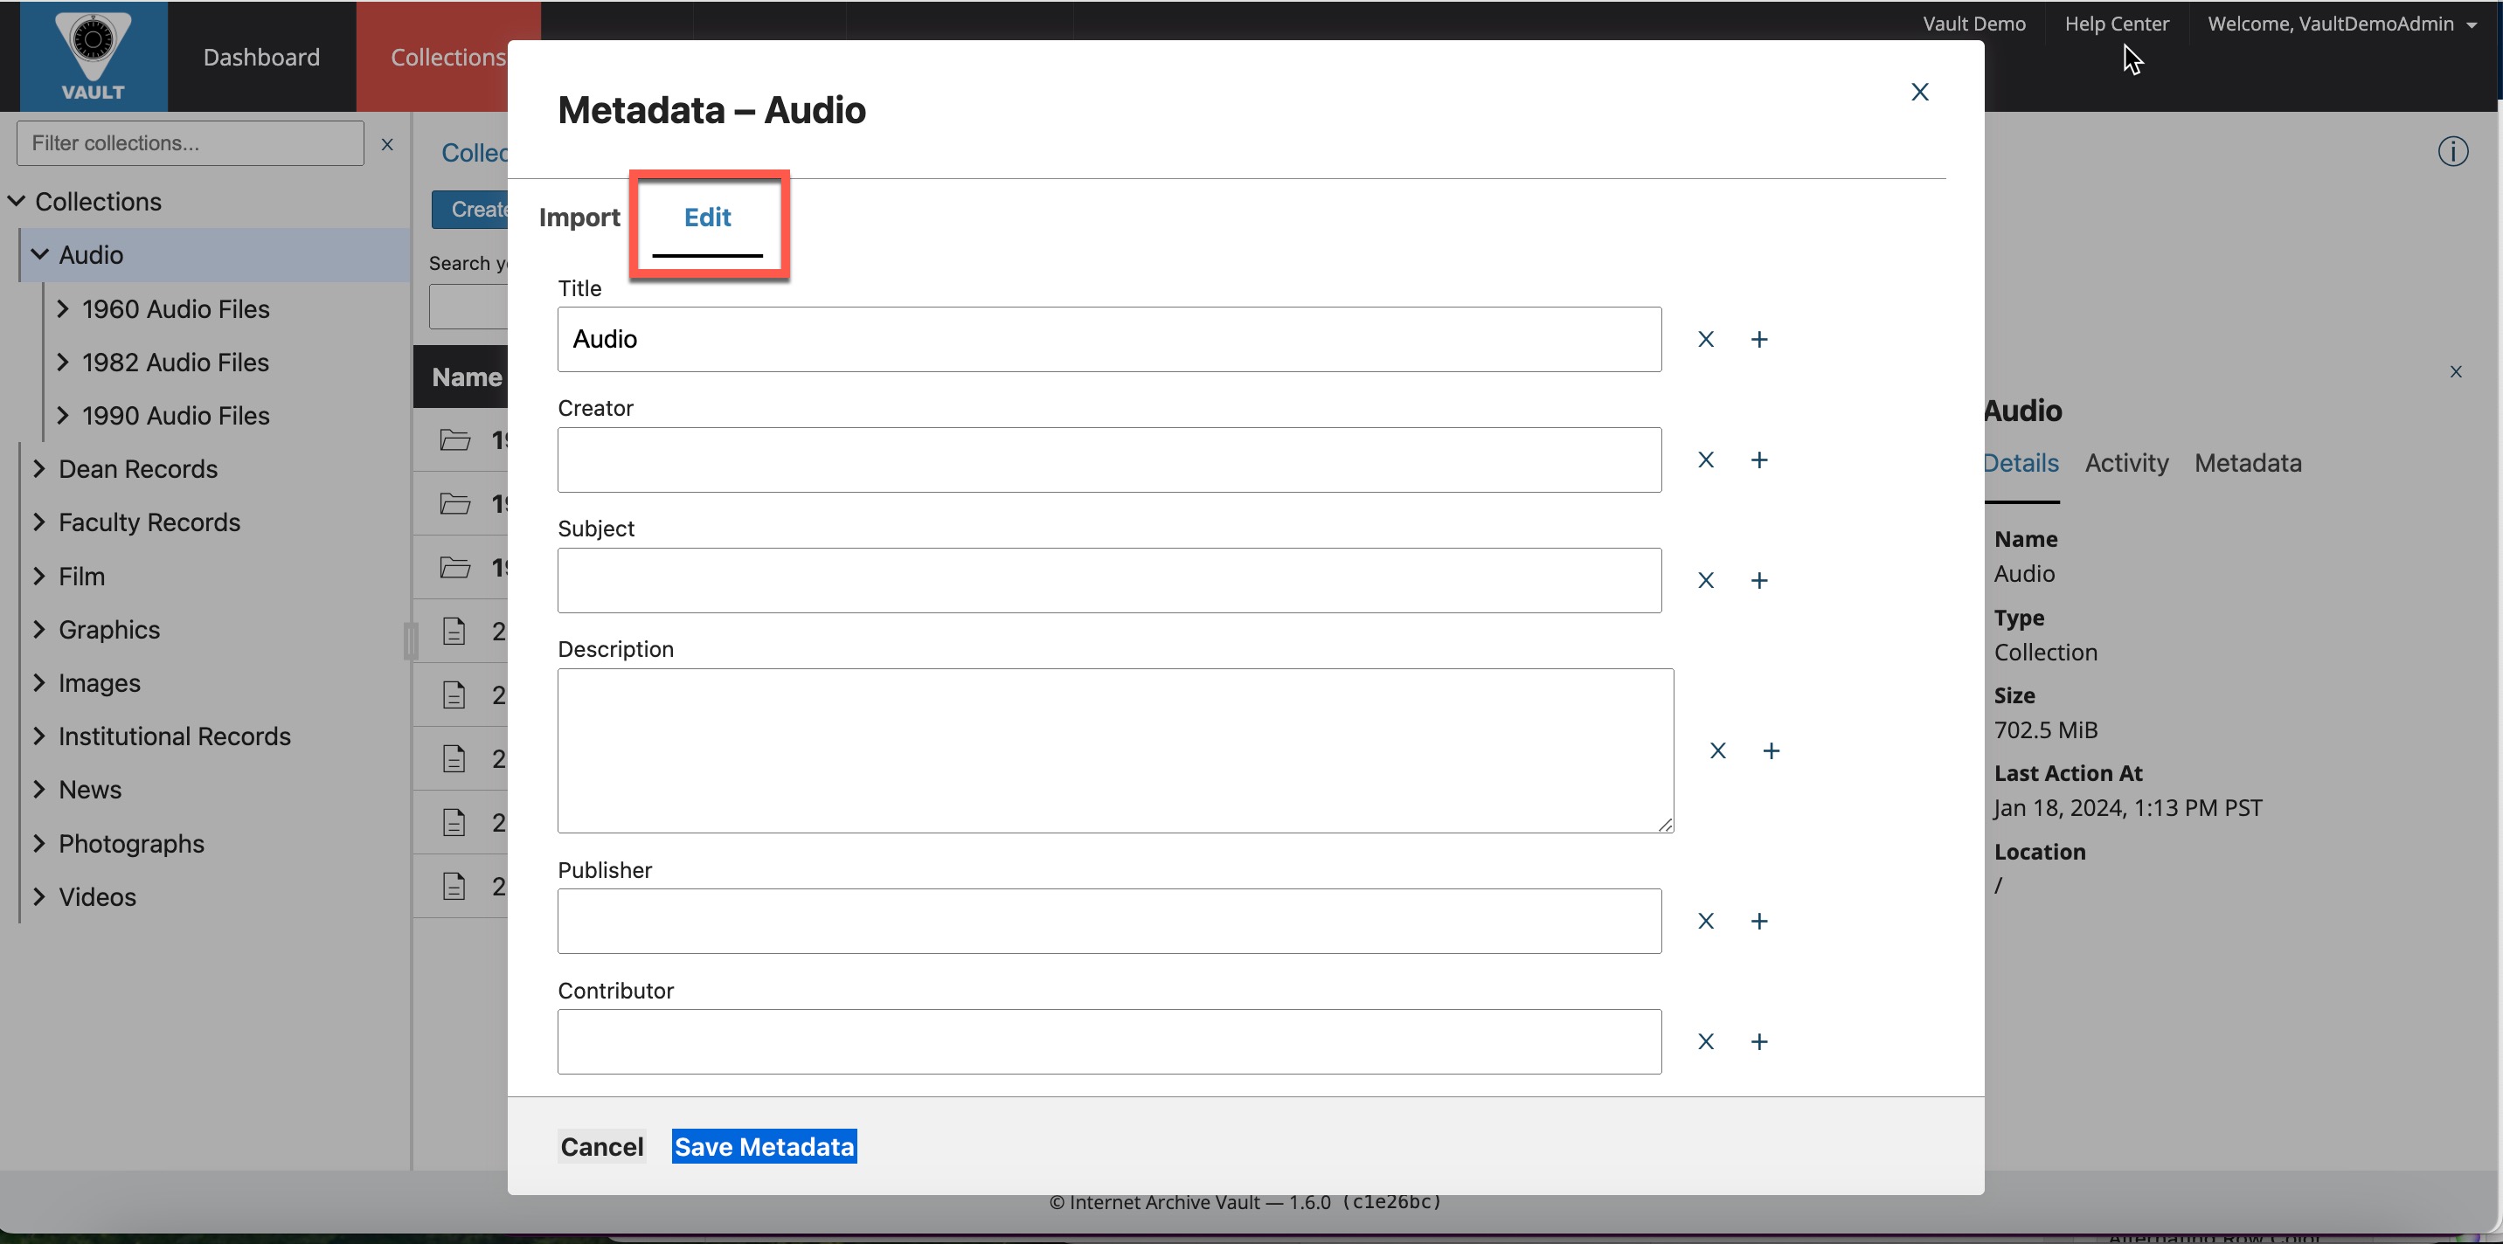Open the Activity tab in details panel
The height and width of the screenshot is (1244, 2503).
tap(2126, 463)
